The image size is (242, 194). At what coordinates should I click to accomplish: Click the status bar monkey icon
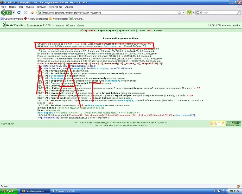tap(238, 186)
